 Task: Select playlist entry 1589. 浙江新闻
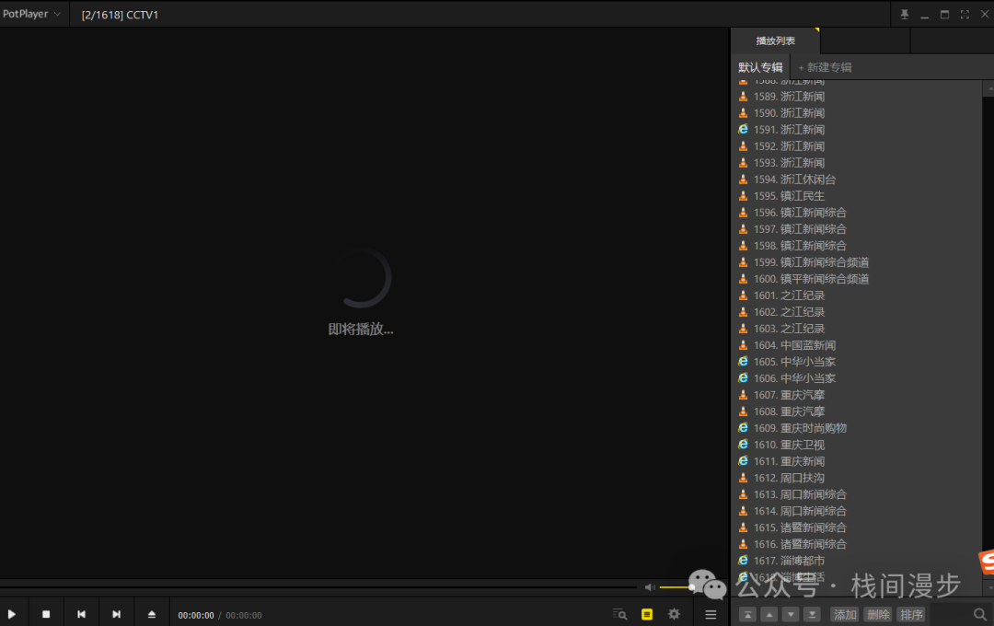(857, 97)
